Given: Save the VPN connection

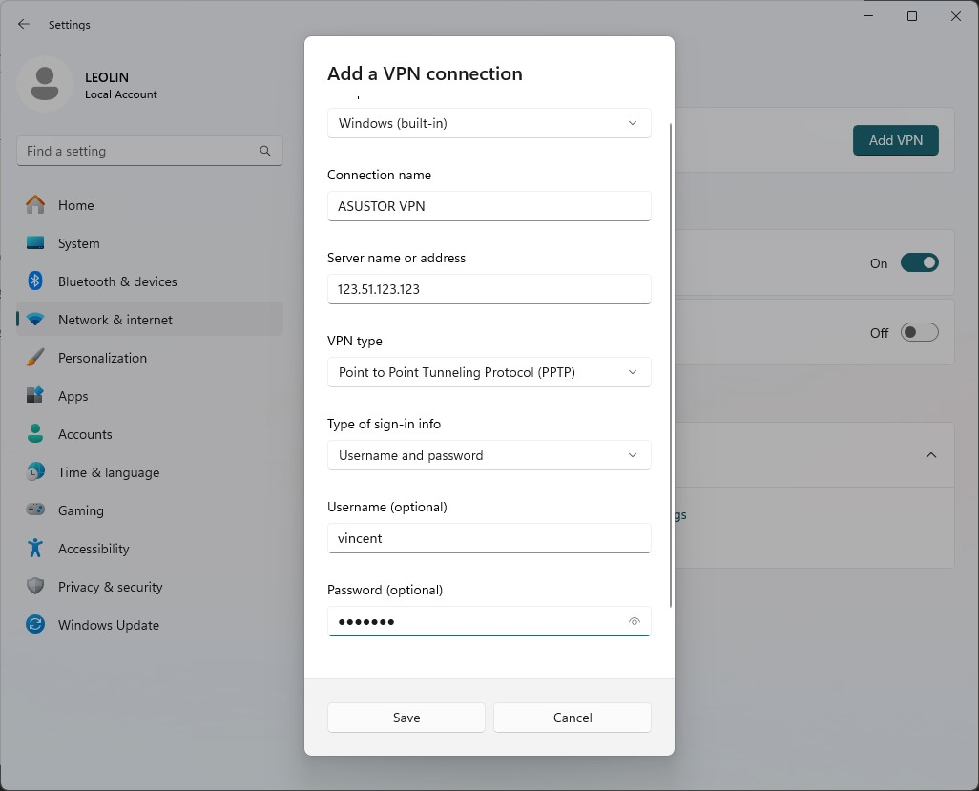Looking at the screenshot, I should (406, 718).
